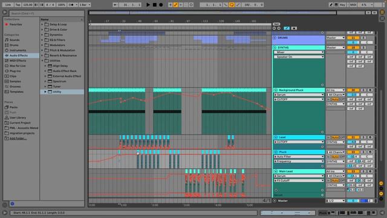Toggle the SYNTHS track activator 19
Viewport: 387px width, 218px height.
[x=353, y=47]
